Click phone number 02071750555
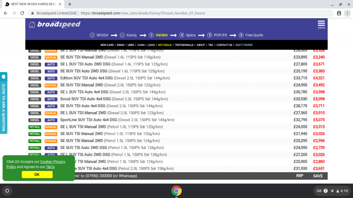This screenshot has width=353, height=198. click(244, 45)
